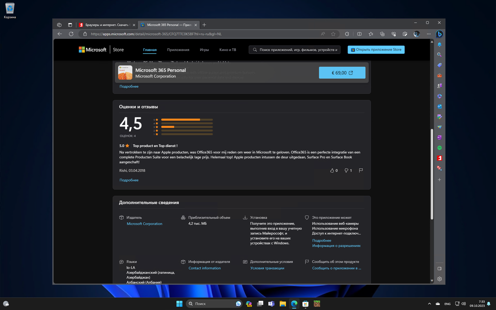This screenshot has width=496, height=310.
Task: Open Приложения in Store navigation
Action: 178,50
